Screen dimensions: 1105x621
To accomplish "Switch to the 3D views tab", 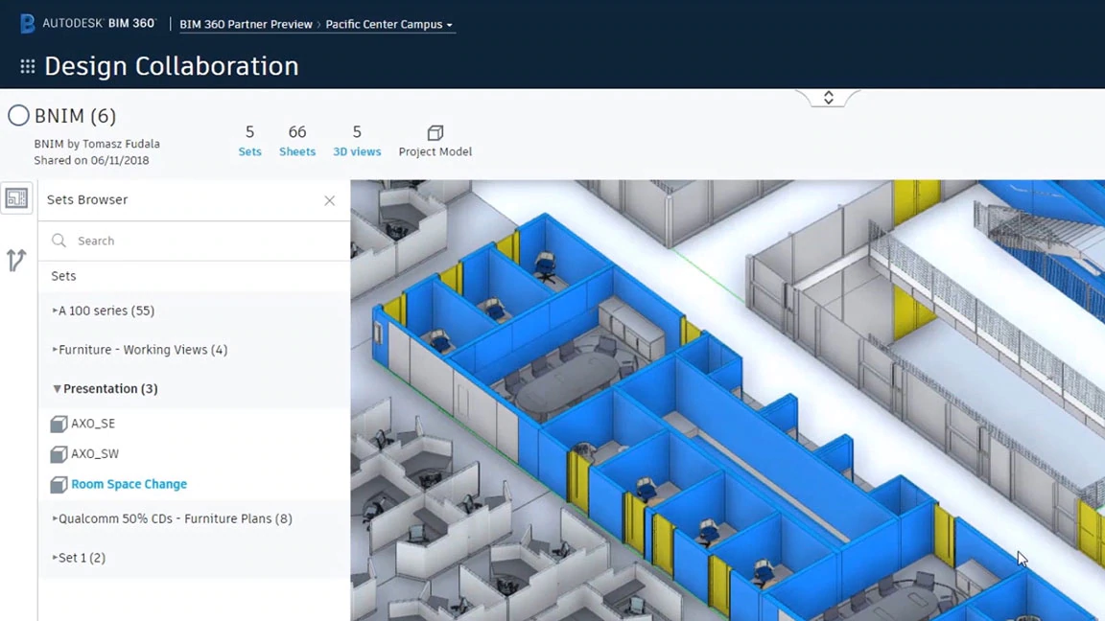I will click(357, 141).
